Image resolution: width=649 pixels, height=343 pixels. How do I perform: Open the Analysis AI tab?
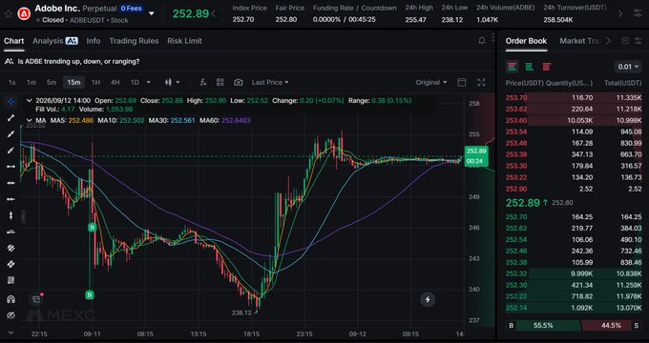click(55, 41)
